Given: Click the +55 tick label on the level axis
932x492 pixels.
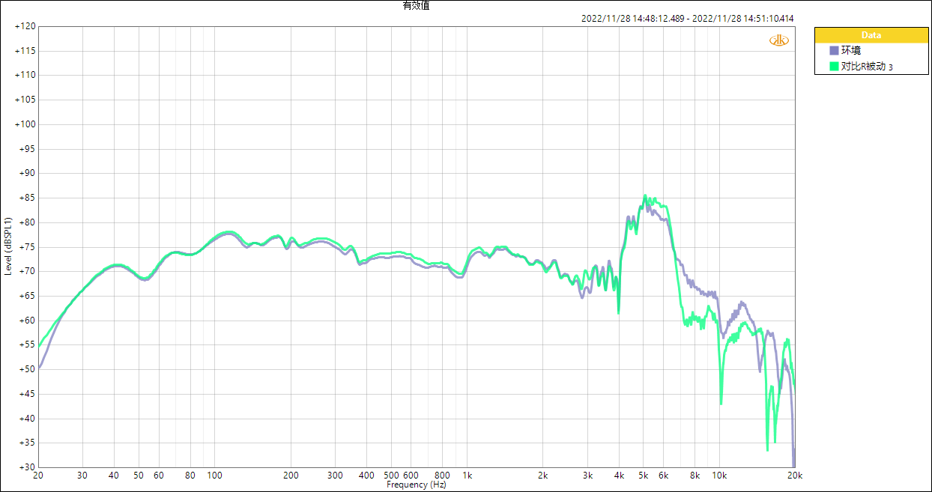Looking at the screenshot, I should point(27,344).
